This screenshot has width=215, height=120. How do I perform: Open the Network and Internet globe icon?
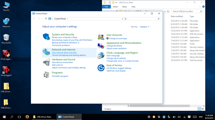[46, 52]
